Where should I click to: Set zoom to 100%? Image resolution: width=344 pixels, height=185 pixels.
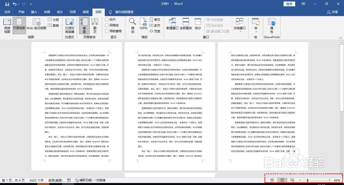click(143, 25)
